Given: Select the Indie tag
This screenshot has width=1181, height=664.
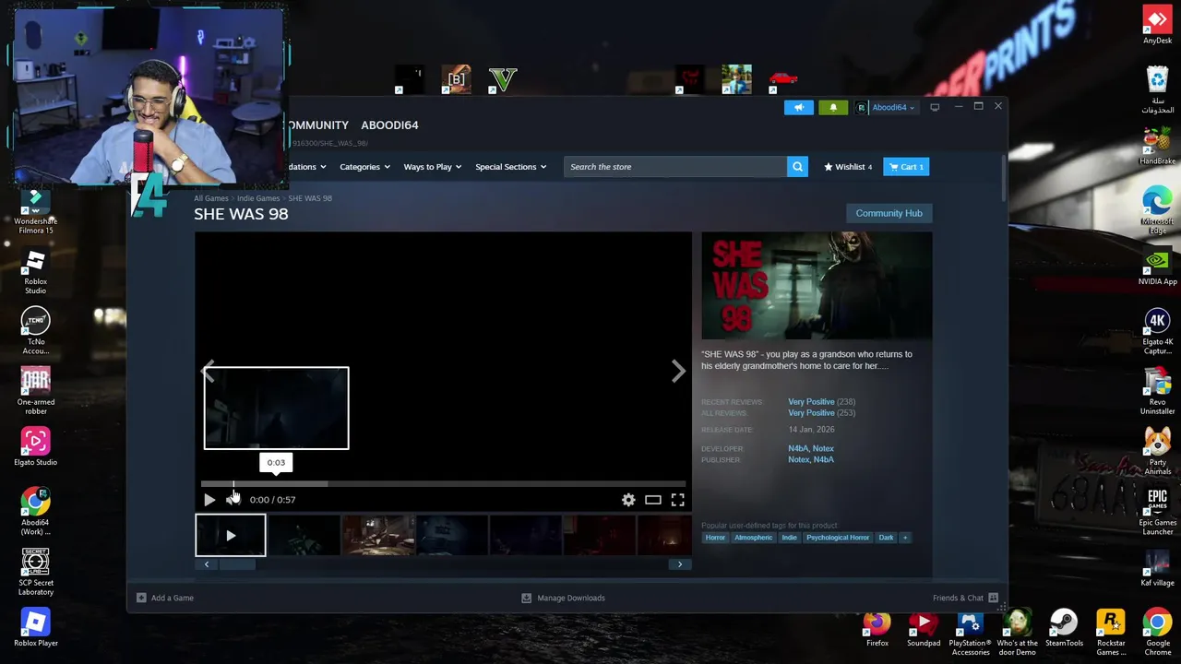Looking at the screenshot, I should pyautogui.click(x=789, y=538).
